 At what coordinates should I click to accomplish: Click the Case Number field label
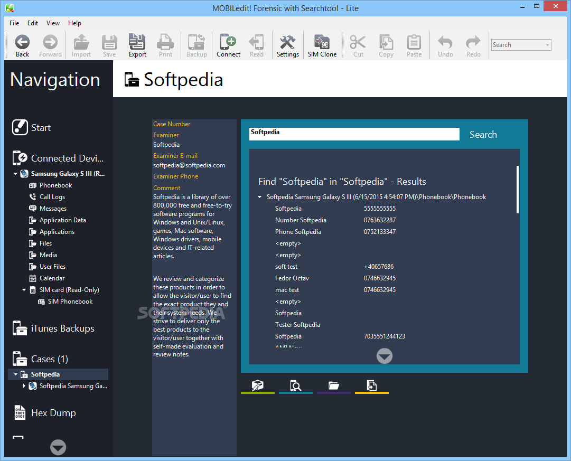(172, 124)
